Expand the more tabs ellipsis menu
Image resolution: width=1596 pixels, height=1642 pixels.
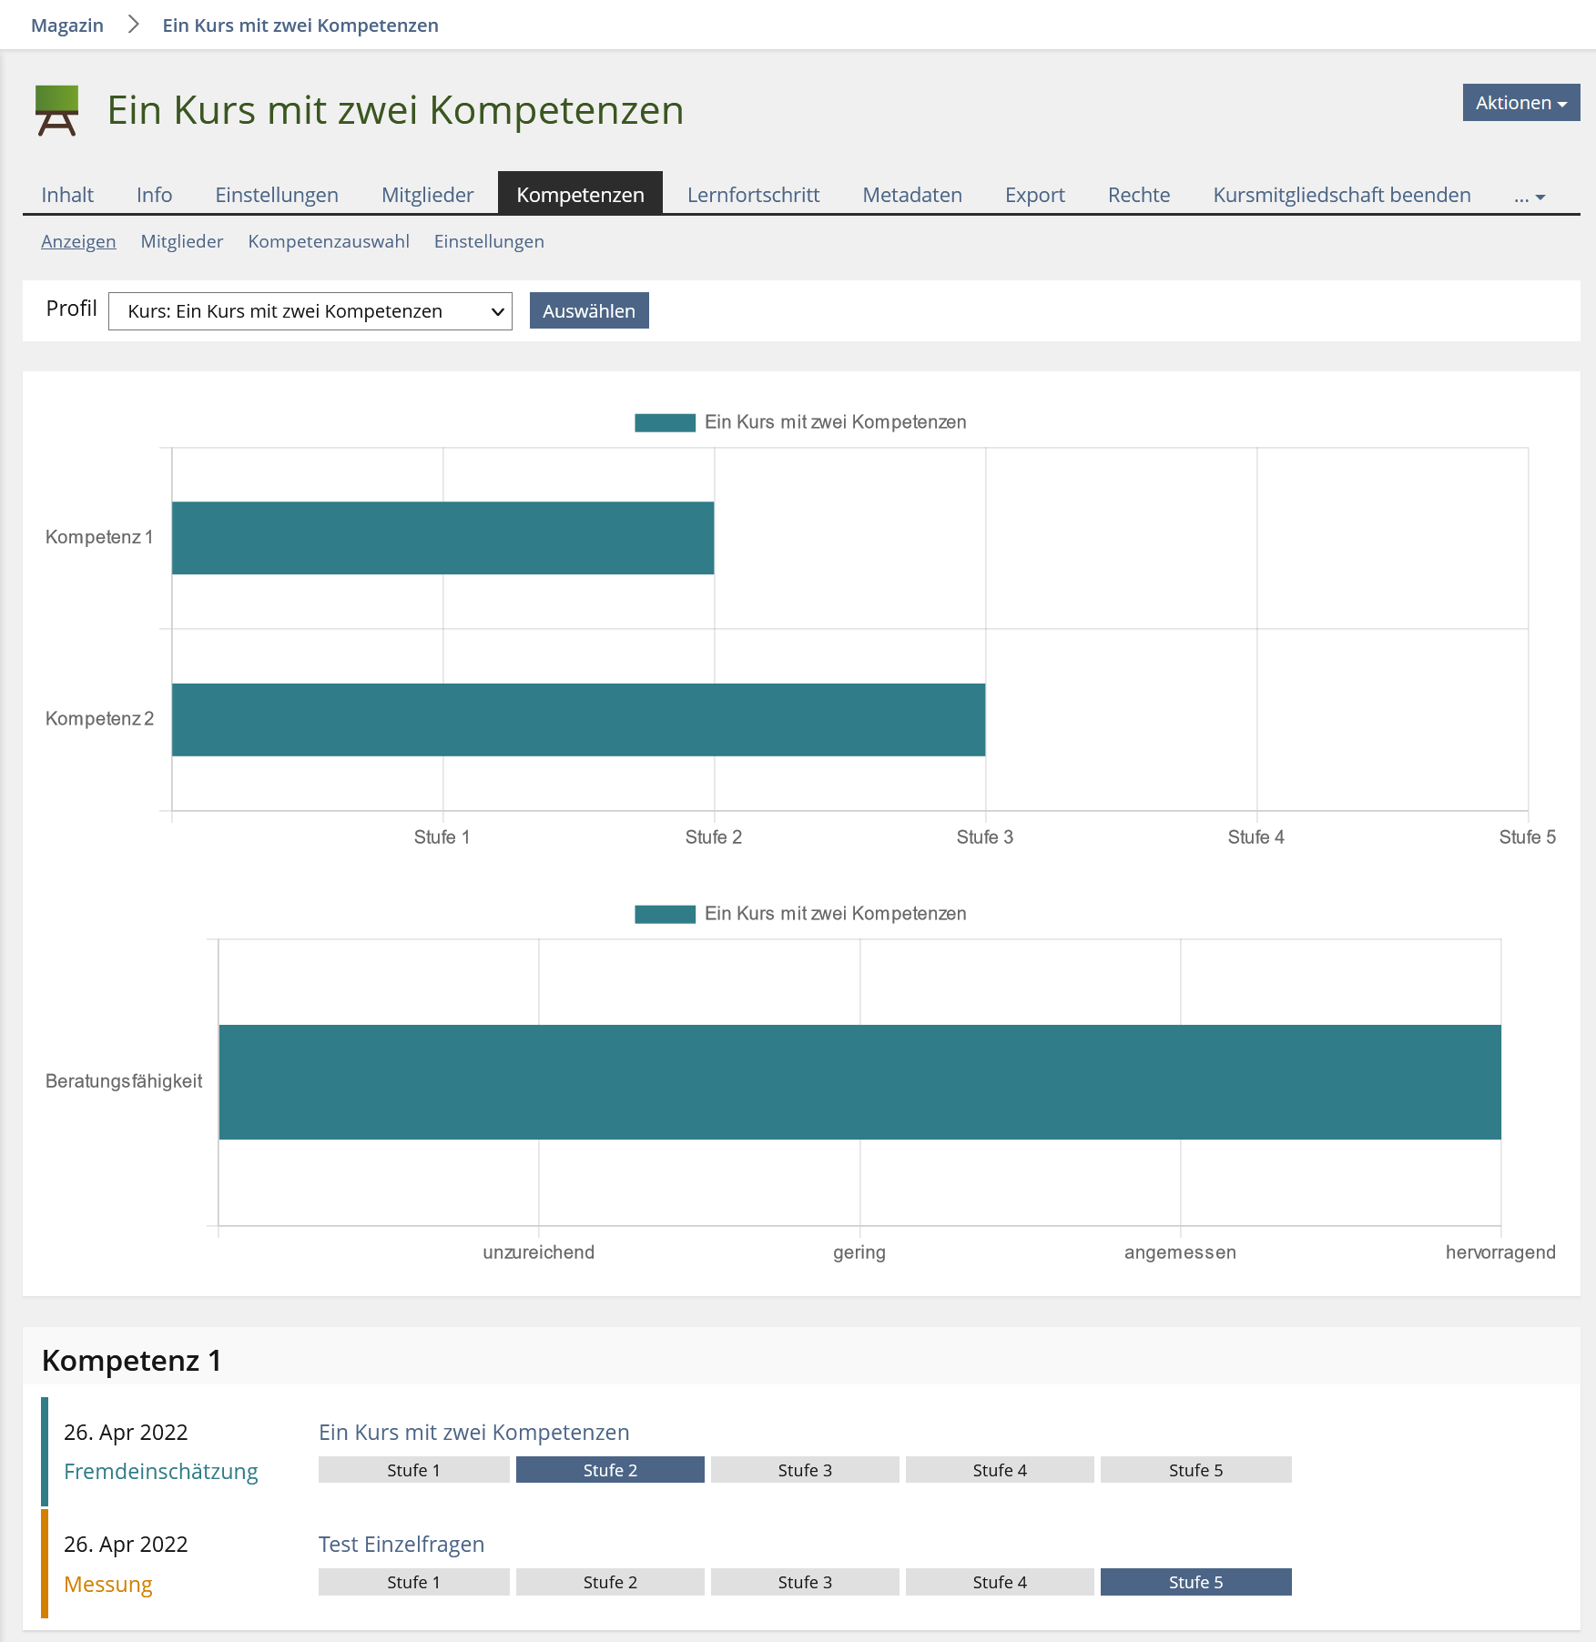(1530, 196)
